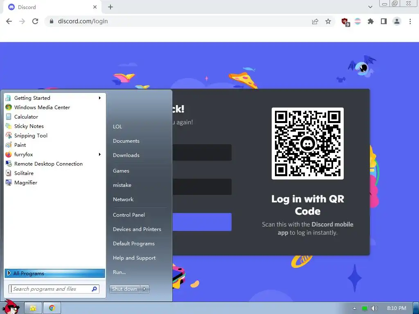Open Control Panel

click(x=129, y=215)
